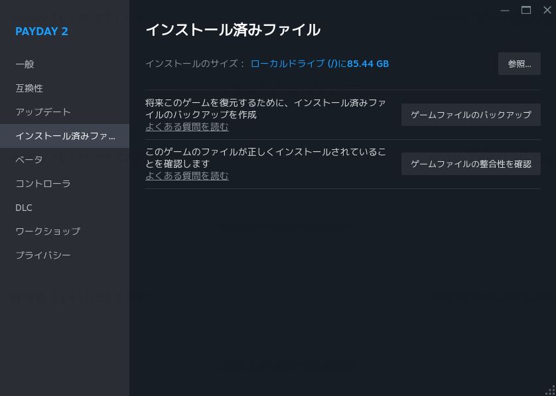Click the インストールのサイズ： label
Image resolution: width=556 pixels, height=396 pixels.
[x=195, y=64]
